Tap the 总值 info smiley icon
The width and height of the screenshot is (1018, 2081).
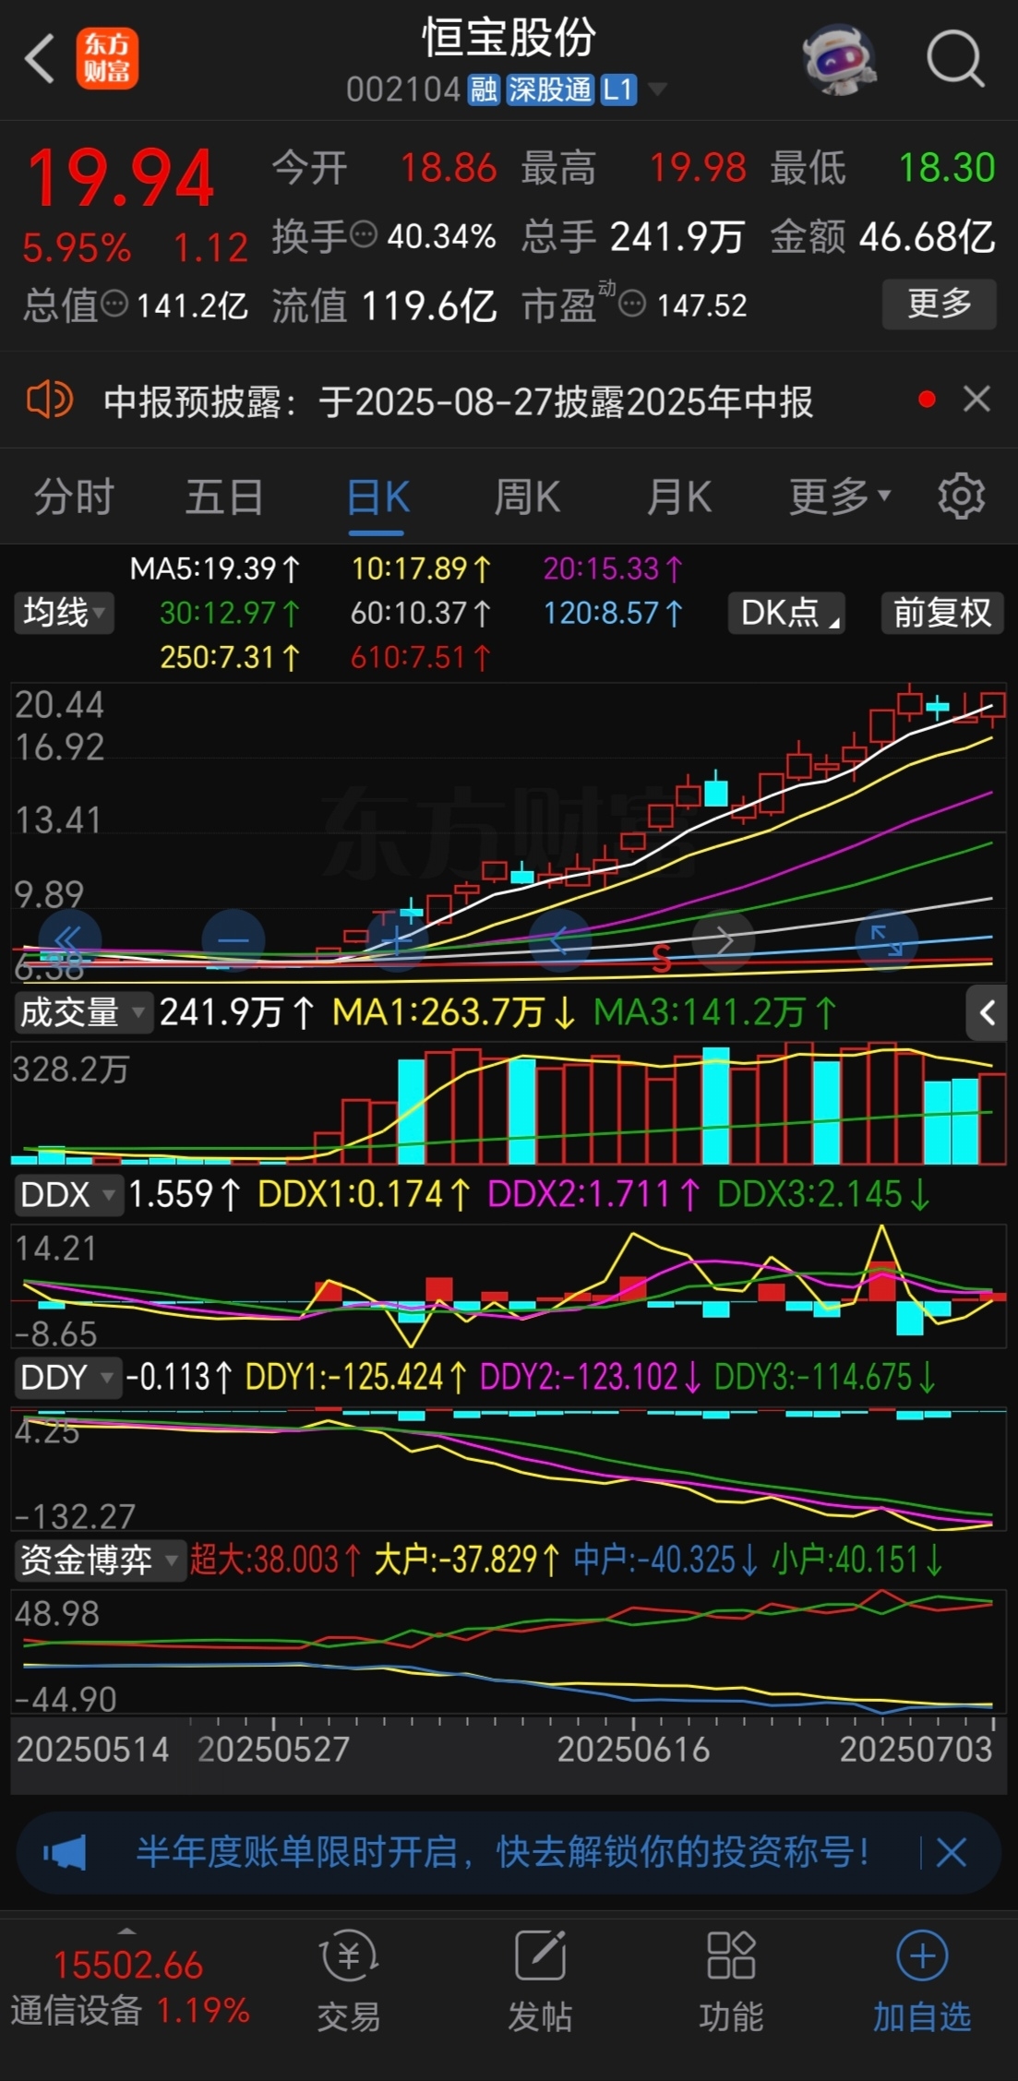114,304
